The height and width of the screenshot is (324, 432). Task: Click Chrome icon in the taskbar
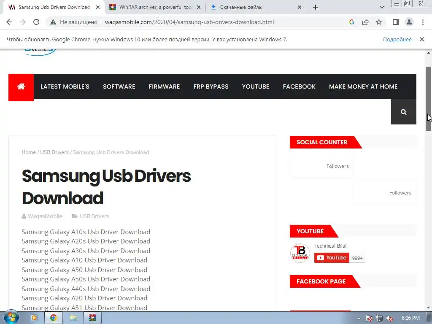click(x=54, y=318)
